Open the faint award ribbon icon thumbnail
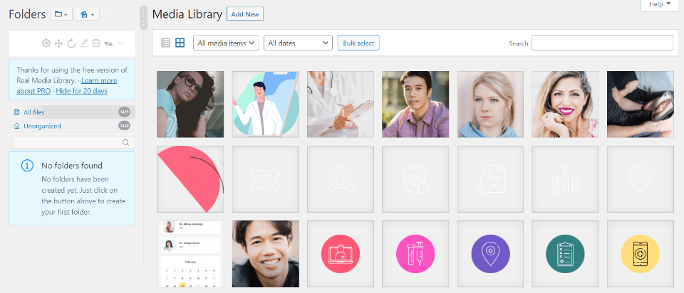 [x=341, y=179]
